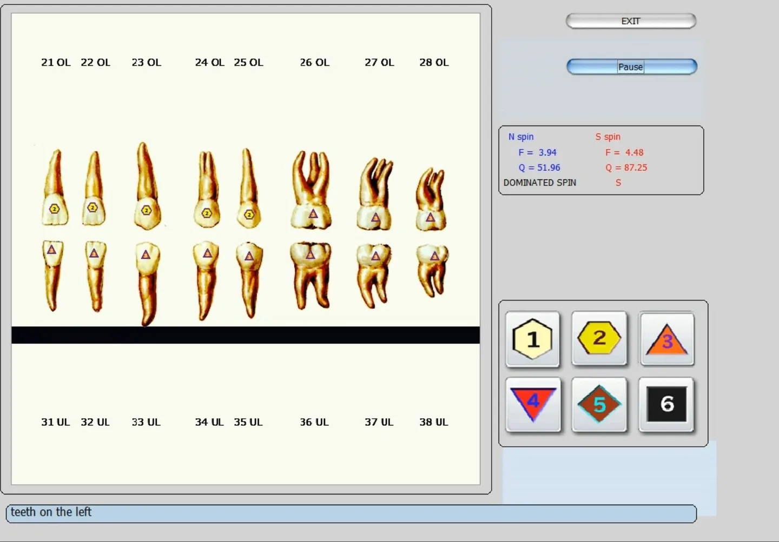This screenshot has height=542, width=779.
Task: Select the S spin value "F = 4.48"
Action: pyautogui.click(x=624, y=152)
